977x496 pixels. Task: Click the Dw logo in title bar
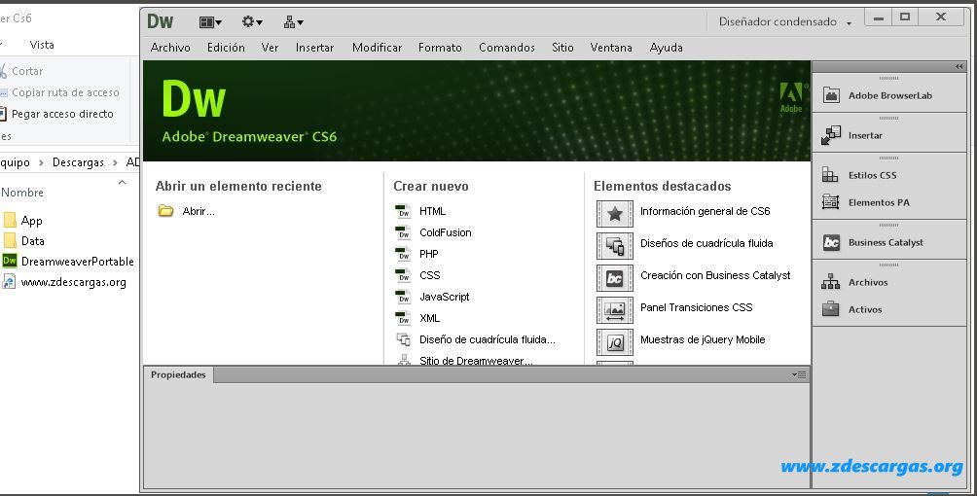point(161,21)
